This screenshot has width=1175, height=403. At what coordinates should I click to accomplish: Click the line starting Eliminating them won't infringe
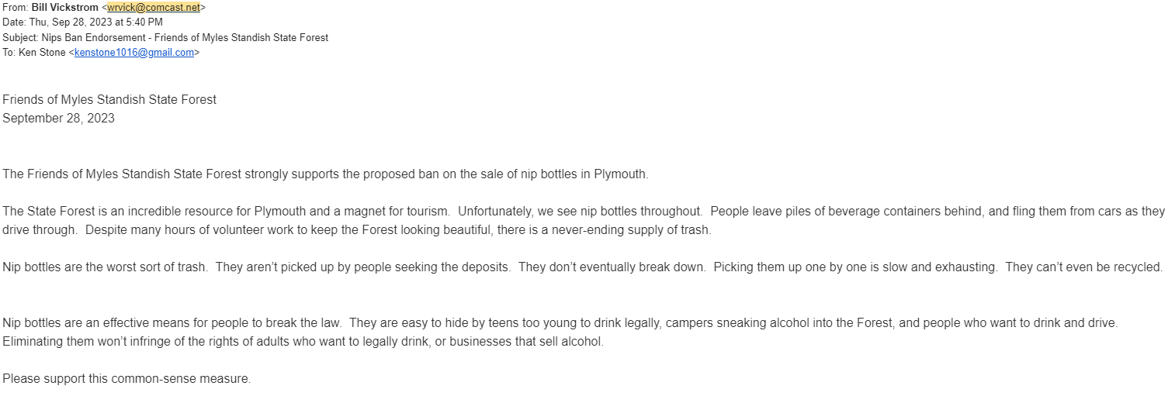click(x=303, y=341)
